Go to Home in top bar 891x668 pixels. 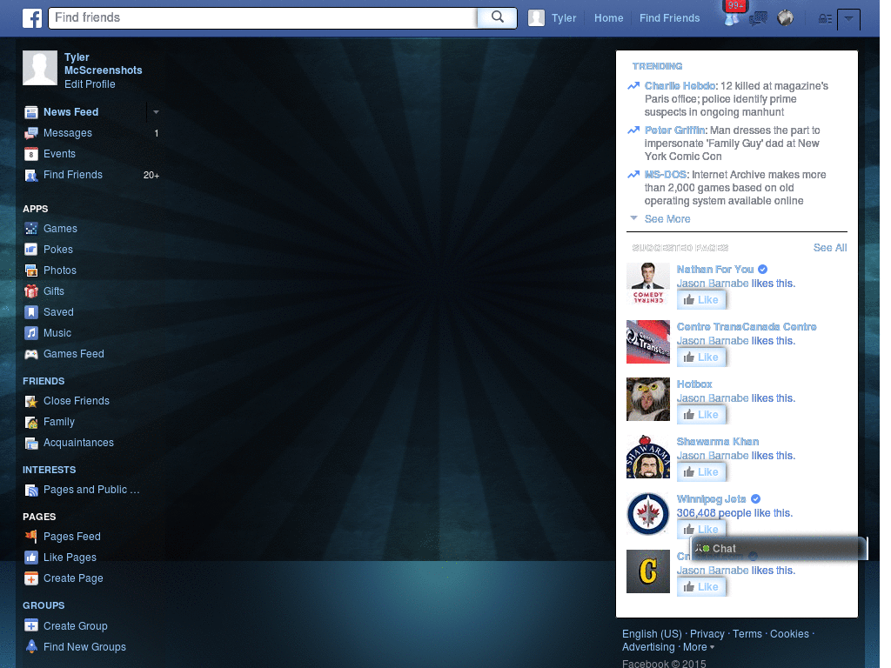click(608, 18)
